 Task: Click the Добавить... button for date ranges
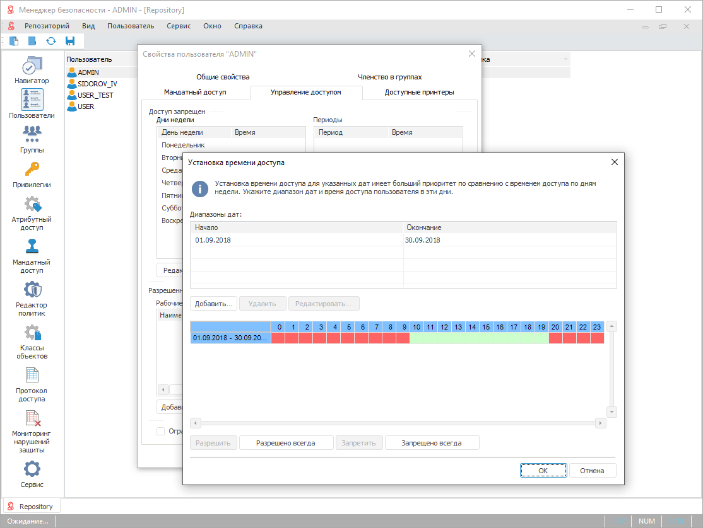(214, 304)
